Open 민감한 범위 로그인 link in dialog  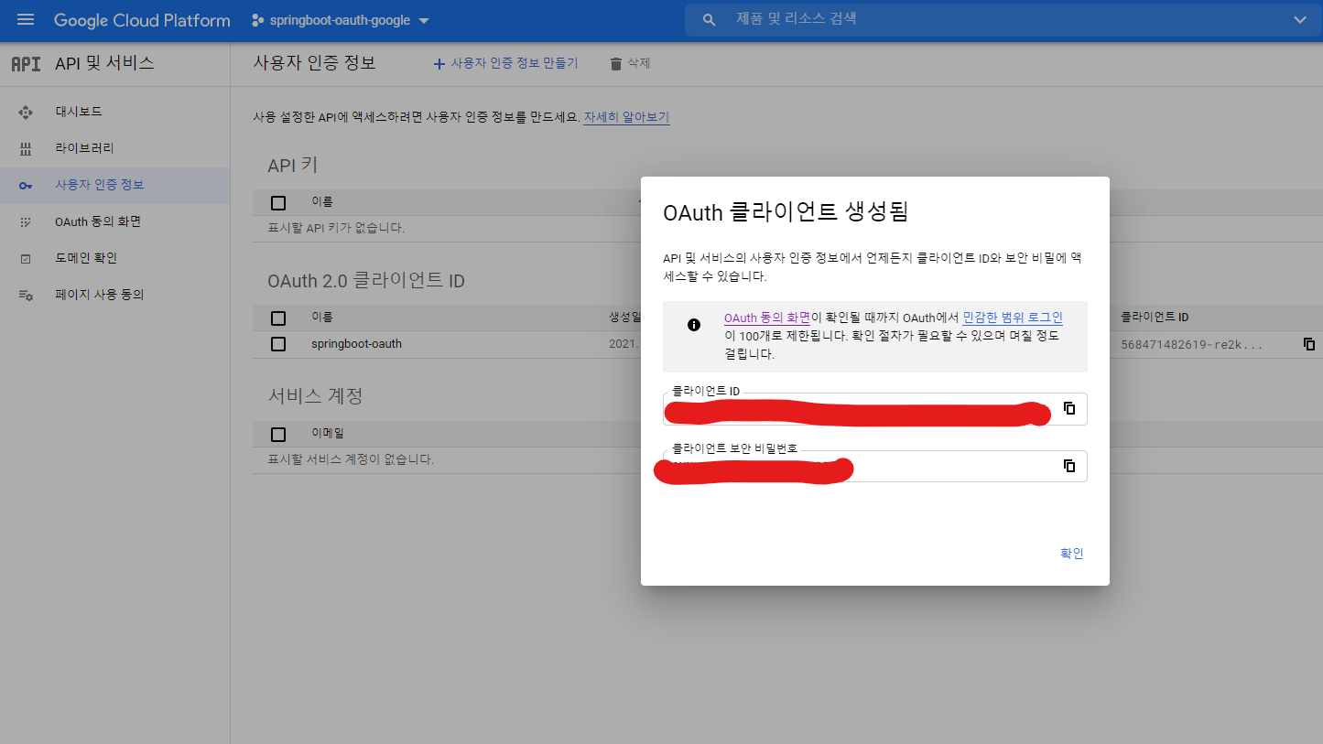coord(1013,318)
